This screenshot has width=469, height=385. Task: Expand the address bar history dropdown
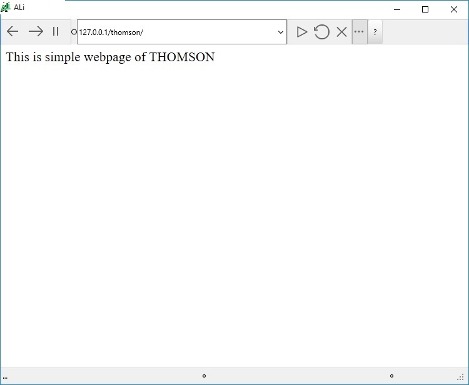(x=281, y=32)
